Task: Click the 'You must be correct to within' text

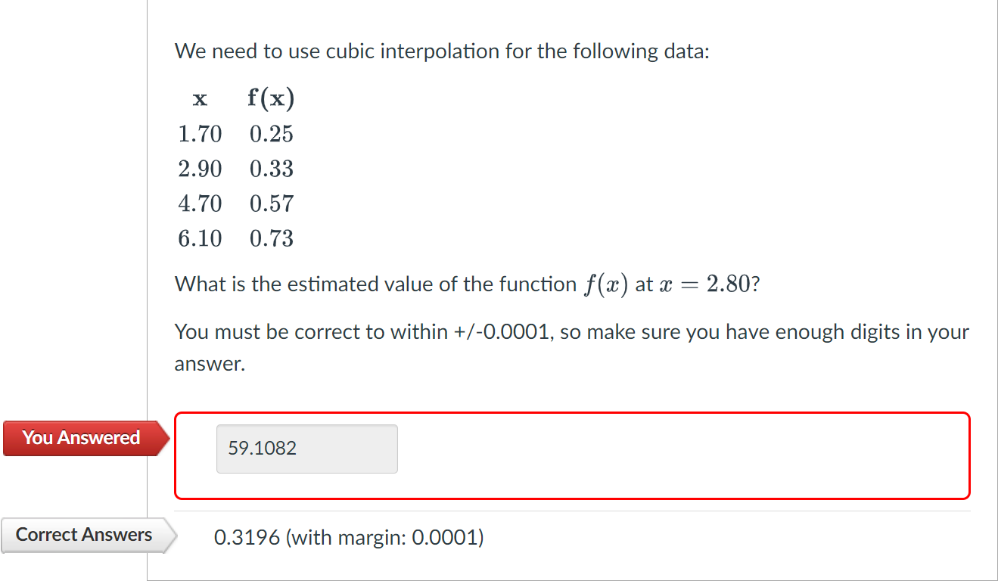Action: pos(571,347)
